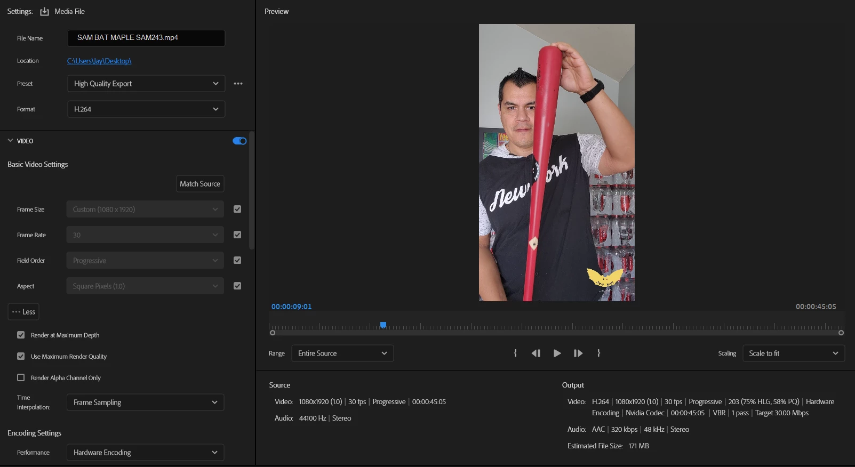Set the out point bracket
The height and width of the screenshot is (467, 855).
[599, 353]
